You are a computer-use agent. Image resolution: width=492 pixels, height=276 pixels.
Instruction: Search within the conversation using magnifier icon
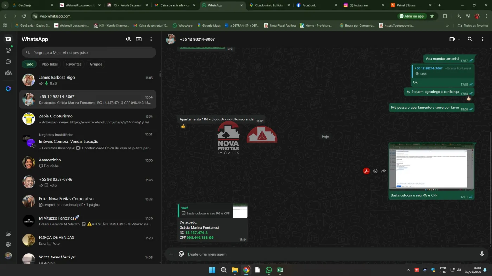(x=470, y=39)
